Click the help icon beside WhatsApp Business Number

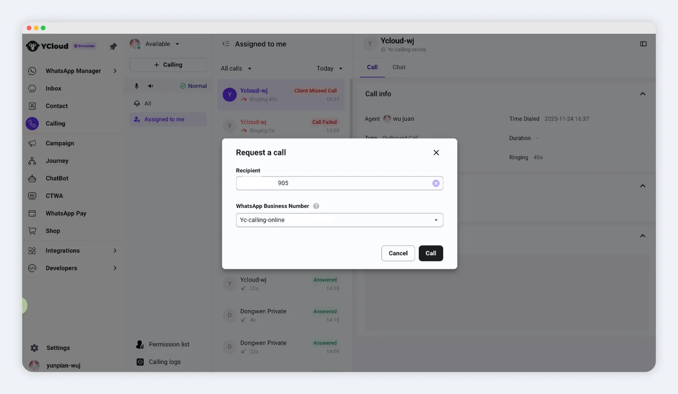click(316, 206)
